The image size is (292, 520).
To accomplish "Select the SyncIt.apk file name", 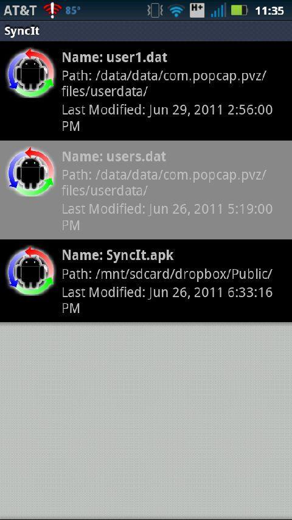I will tap(117, 255).
